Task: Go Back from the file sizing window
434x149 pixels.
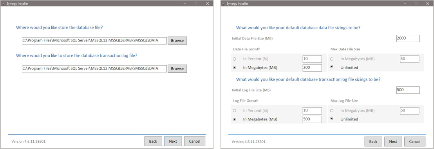Action: tap(373, 142)
